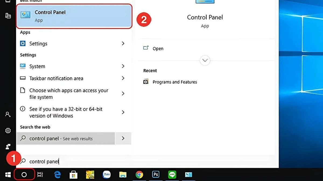Click the account icon in the Start sidebar

(x=8, y=114)
